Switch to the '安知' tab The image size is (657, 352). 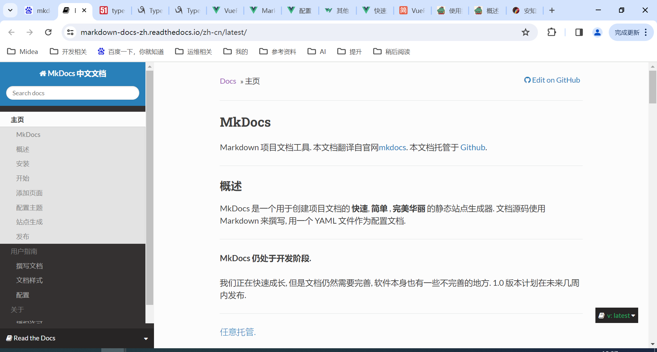click(x=524, y=11)
